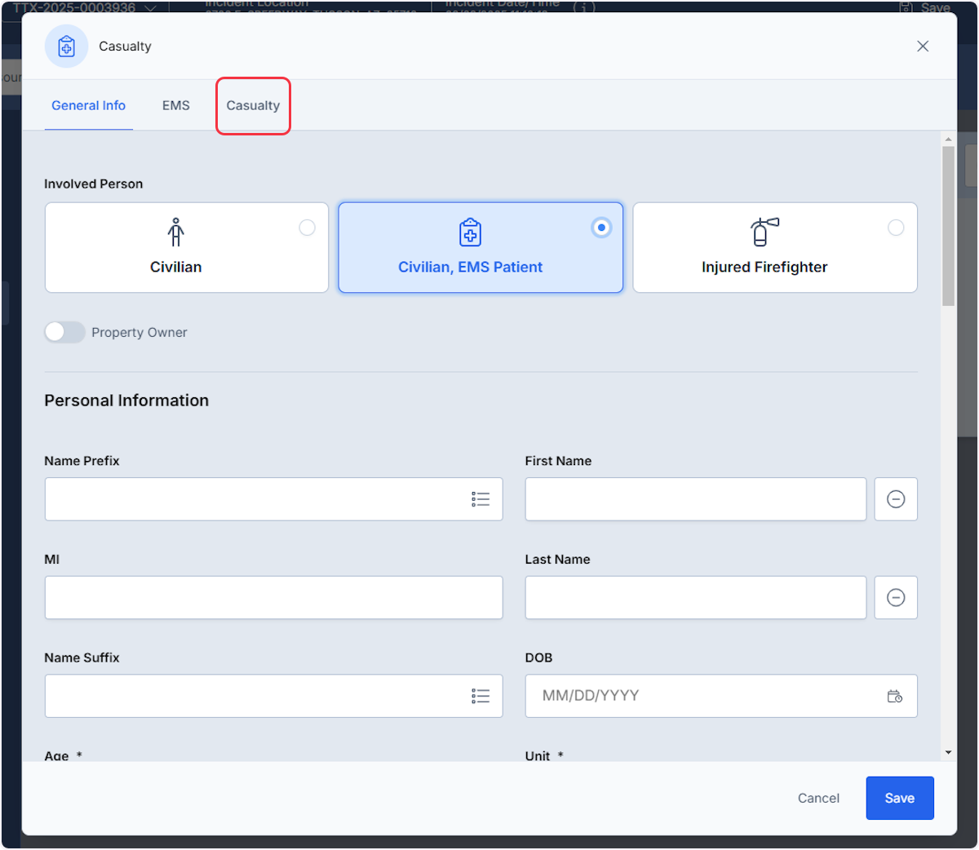
Task: Toggle the Property Owner switch
Action: point(64,332)
